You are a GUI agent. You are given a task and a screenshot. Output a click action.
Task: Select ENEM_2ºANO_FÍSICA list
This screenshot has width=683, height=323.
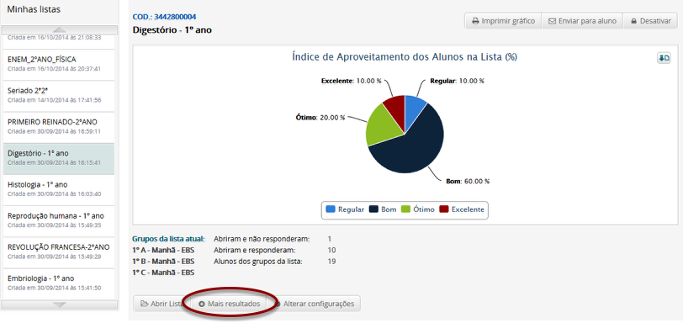click(x=59, y=65)
